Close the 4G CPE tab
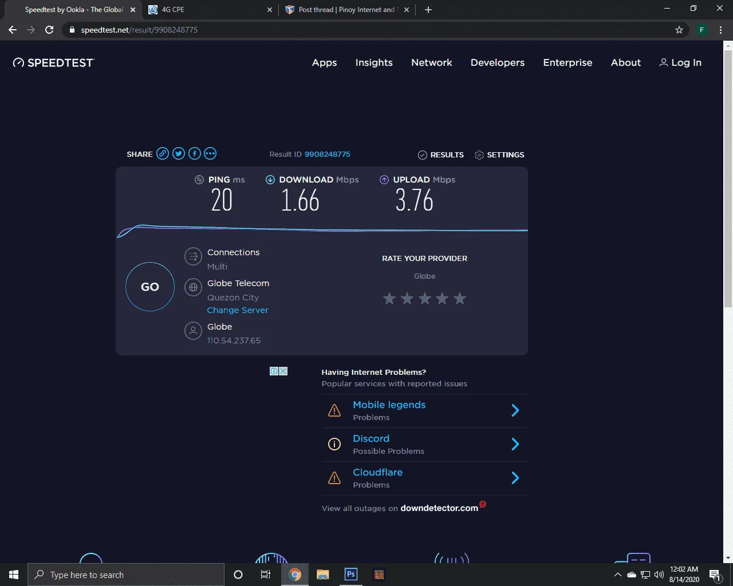 point(270,10)
